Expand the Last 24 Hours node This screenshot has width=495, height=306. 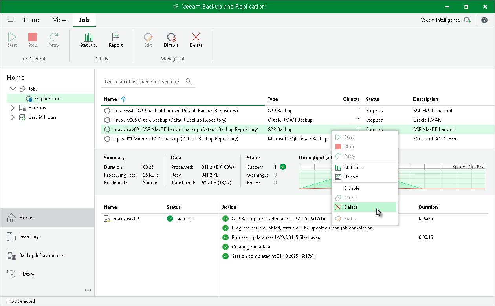pyautogui.click(x=13, y=117)
